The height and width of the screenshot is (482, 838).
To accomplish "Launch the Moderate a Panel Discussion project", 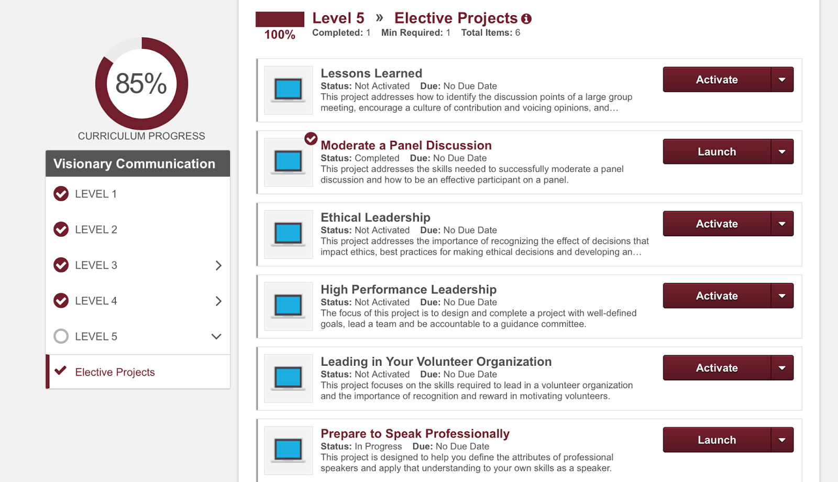I will click(716, 151).
